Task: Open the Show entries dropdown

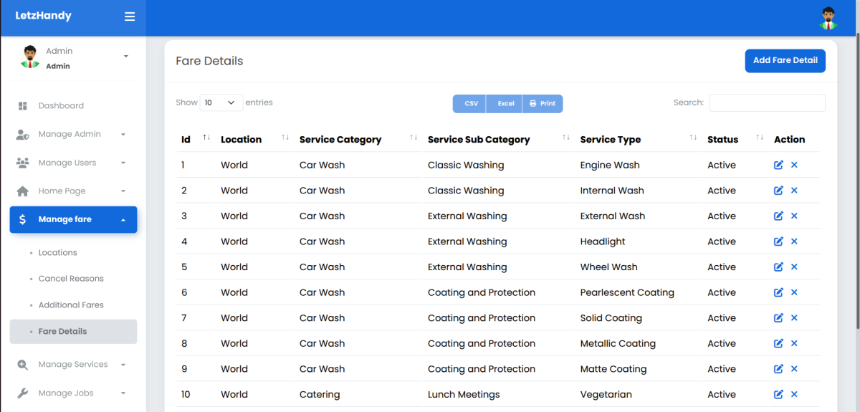Action: pyautogui.click(x=221, y=102)
